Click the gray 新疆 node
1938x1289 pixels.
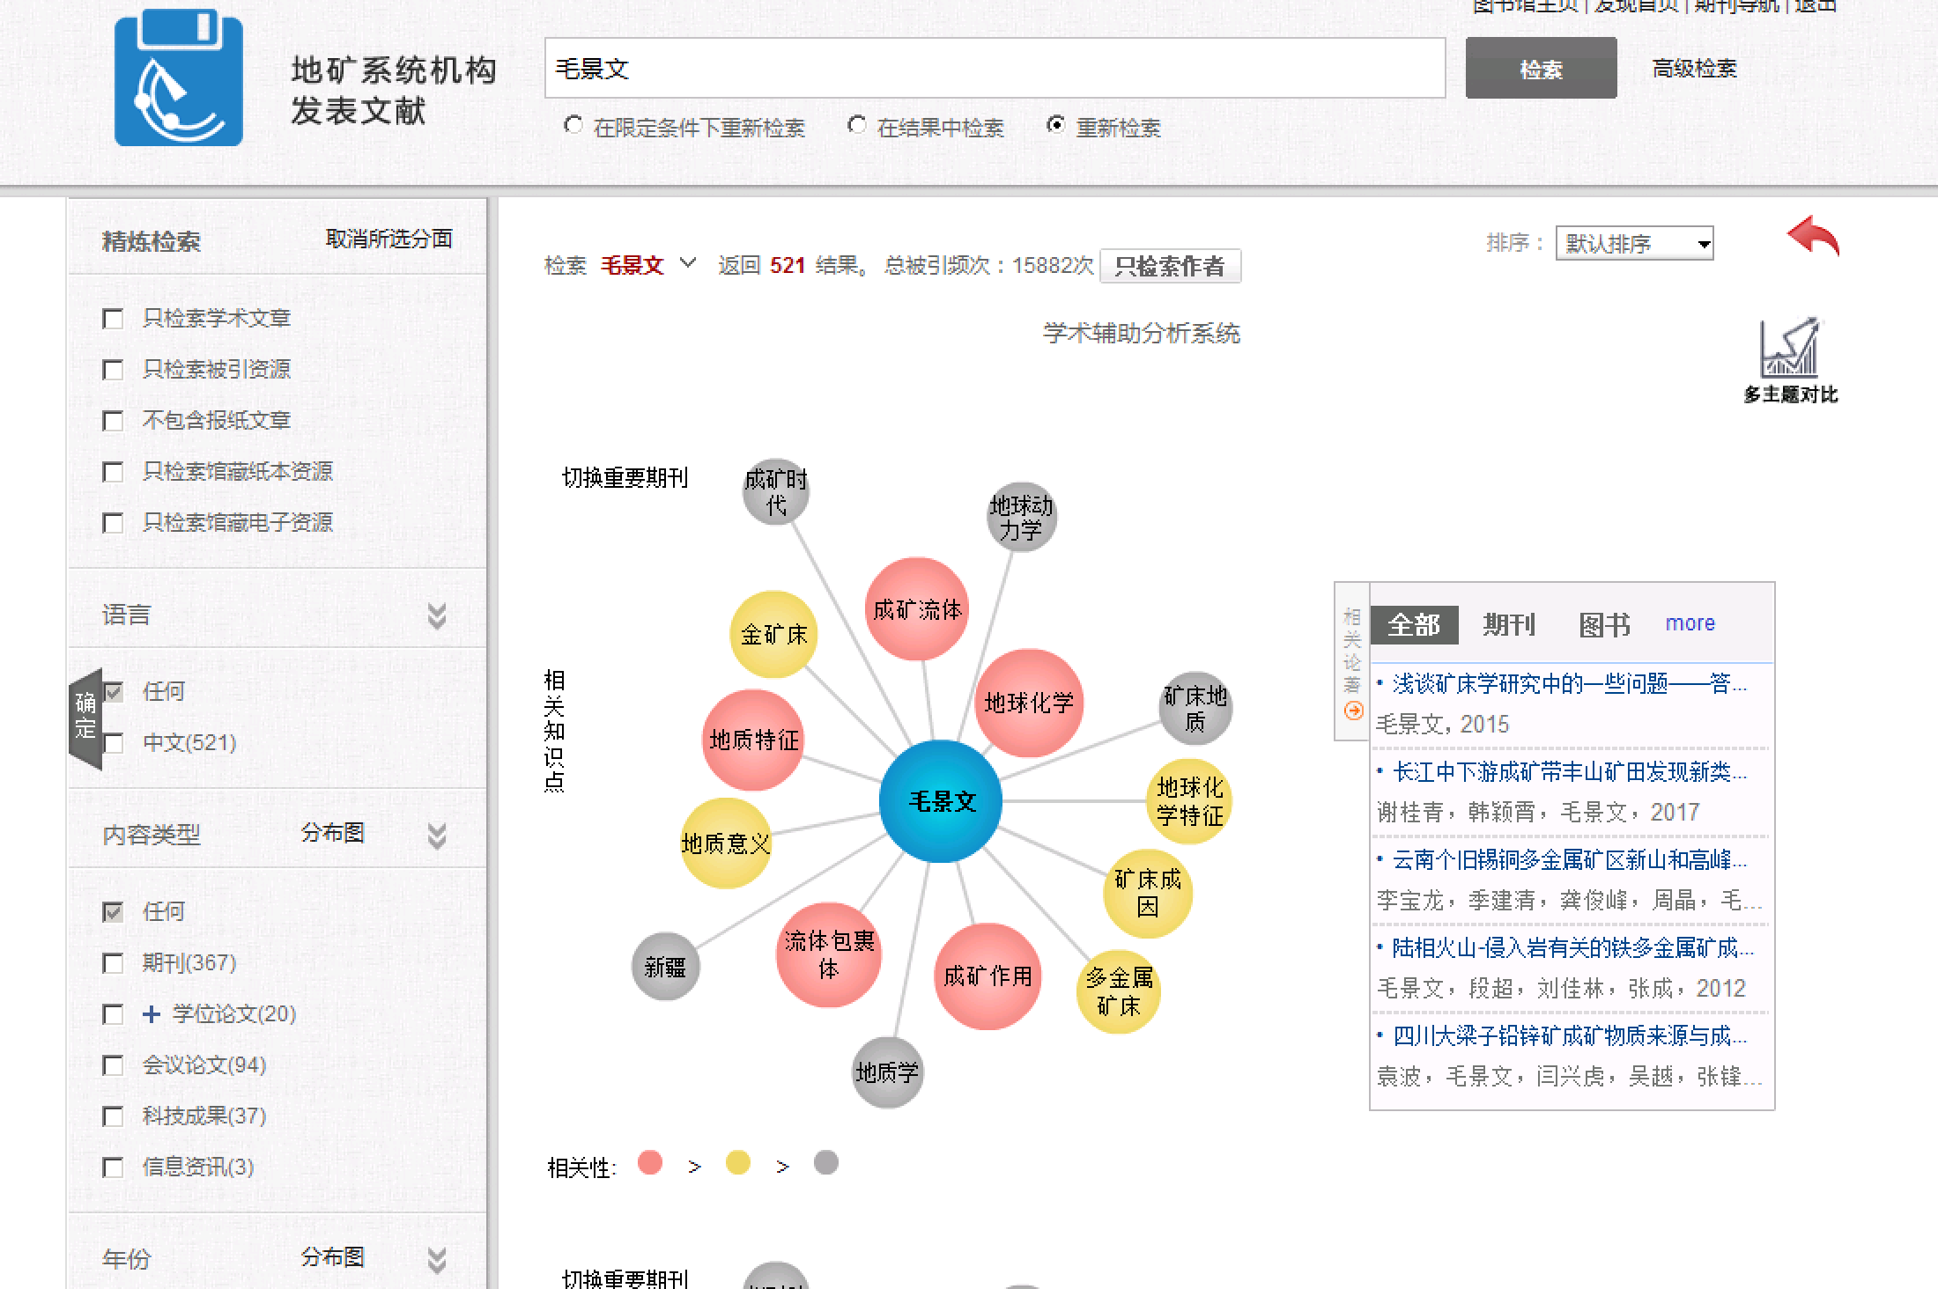click(x=665, y=967)
